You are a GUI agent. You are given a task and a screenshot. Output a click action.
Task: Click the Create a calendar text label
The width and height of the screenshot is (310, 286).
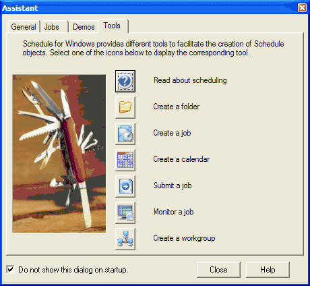tap(181, 159)
